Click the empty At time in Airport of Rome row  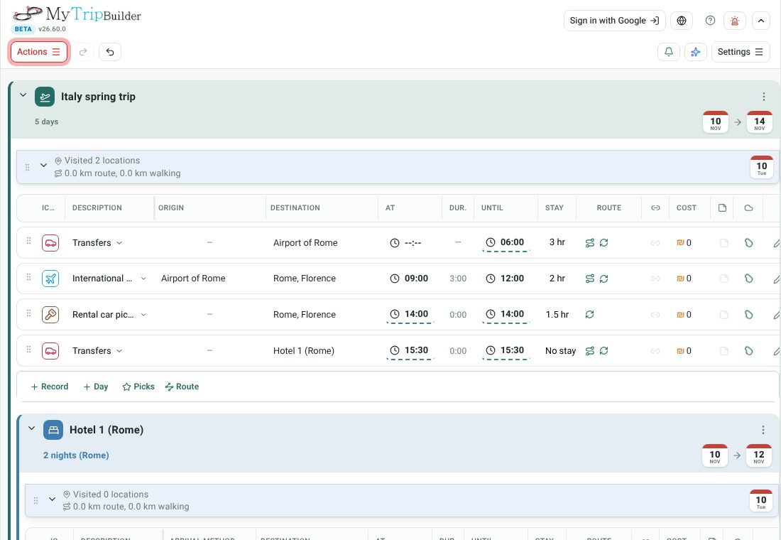point(405,243)
